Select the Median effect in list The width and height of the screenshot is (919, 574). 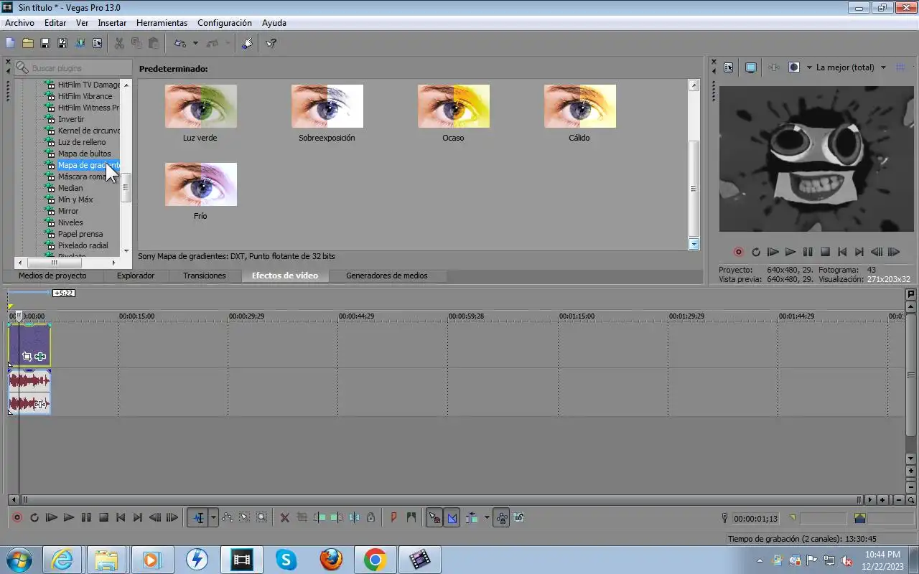coord(70,188)
